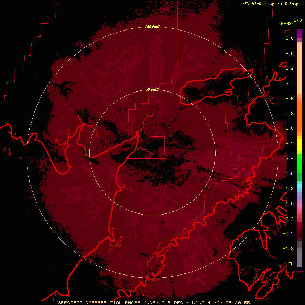This screenshot has width=305, height=305.
Task: Click the 5.8 scale value
Action: 290,114
